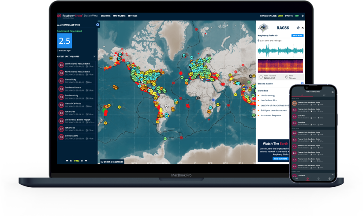Viewport: 363px width, 216px height.
Task: Click the Ground motion info icon
Action: coord(302,83)
